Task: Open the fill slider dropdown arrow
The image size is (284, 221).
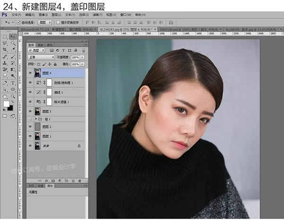Action: pos(82,64)
